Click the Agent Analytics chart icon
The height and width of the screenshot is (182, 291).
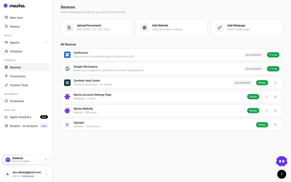tap(6, 117)
